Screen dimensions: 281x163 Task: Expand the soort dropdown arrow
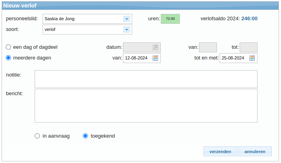click(x=127, y=29)
